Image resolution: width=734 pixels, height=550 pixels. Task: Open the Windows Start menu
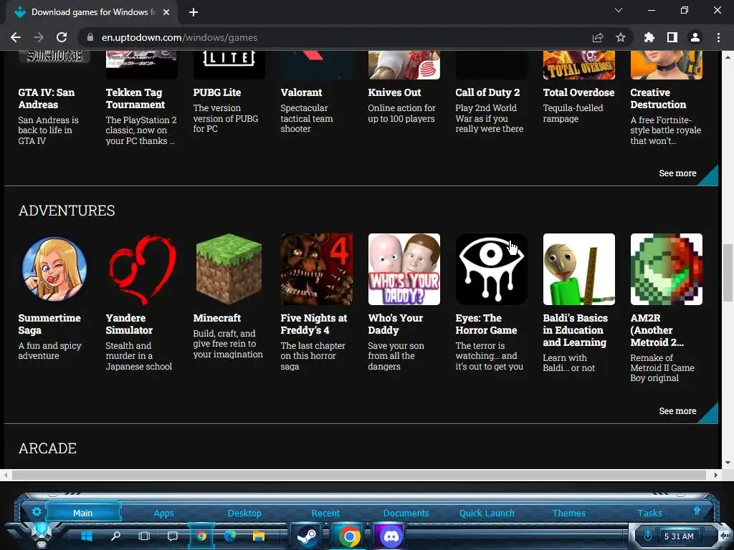pos(87,536)
